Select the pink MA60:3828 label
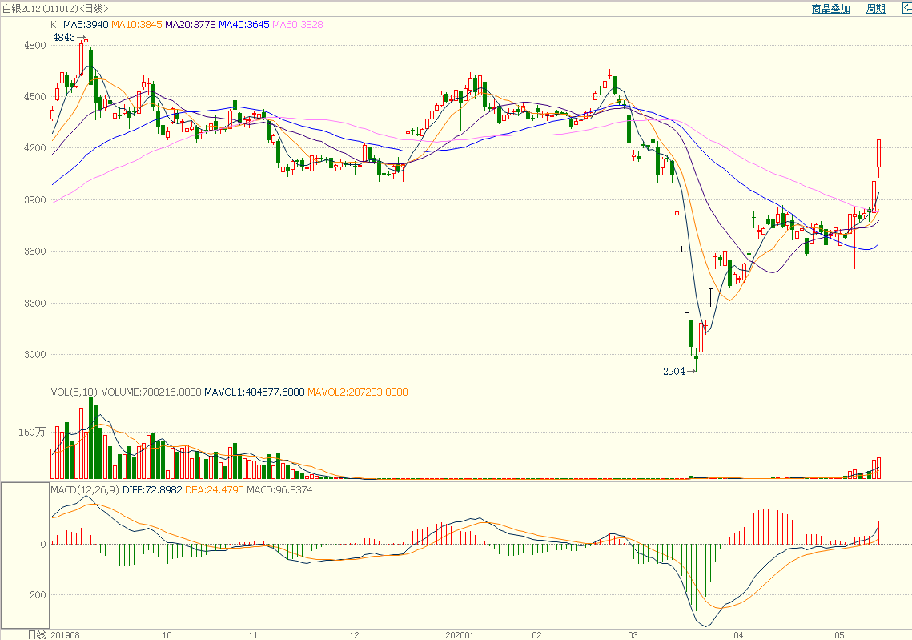The height and width of the screenshot is (640, 912). 298,25
